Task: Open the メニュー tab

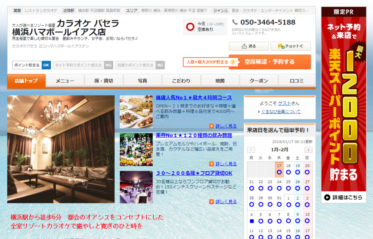Action: pos(65,81)
